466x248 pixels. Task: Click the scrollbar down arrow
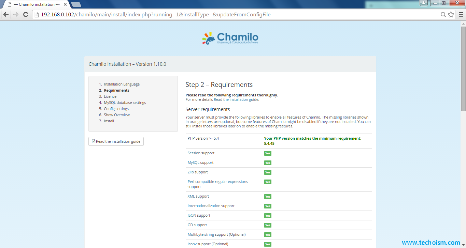coord(463,246)
